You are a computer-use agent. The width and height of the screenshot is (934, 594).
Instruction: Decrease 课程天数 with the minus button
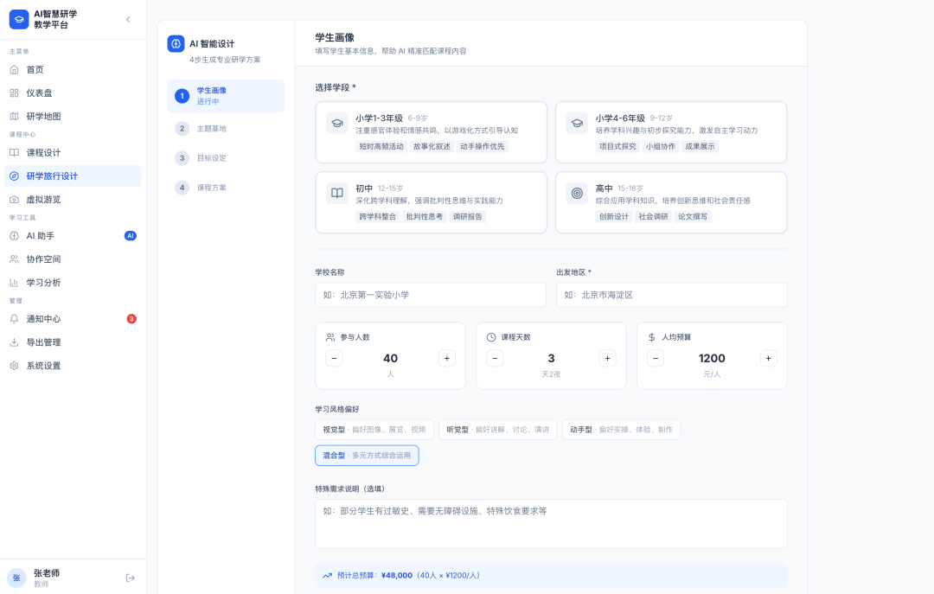[495, 358]
